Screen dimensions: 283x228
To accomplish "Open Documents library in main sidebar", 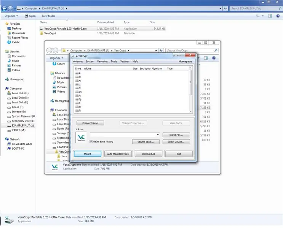I will pyautogui.click(x=19, y=56).
